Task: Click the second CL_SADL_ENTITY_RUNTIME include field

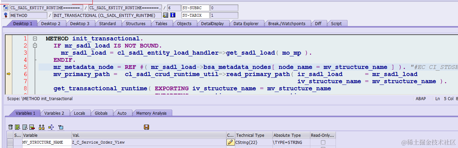Action: [125, 7]
